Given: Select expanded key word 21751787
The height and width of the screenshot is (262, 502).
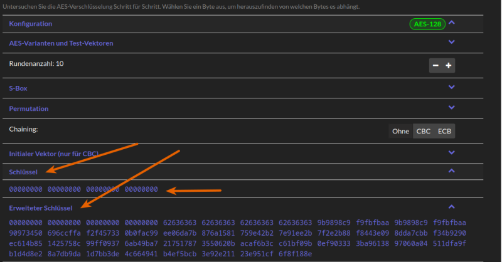Looking at the screenshot, I should point(179,244).
